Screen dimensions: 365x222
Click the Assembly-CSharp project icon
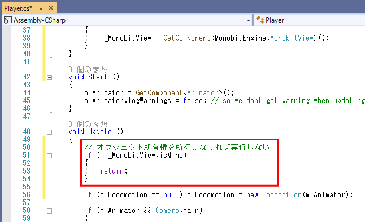click(x=7, y=20)
